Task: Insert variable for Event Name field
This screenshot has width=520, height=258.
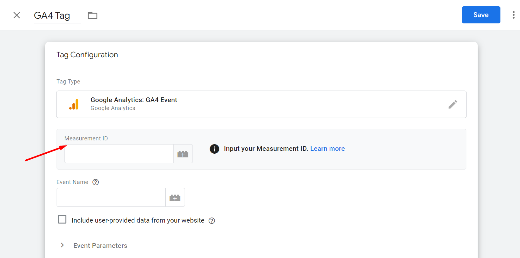Action: (x=175, y=197)
